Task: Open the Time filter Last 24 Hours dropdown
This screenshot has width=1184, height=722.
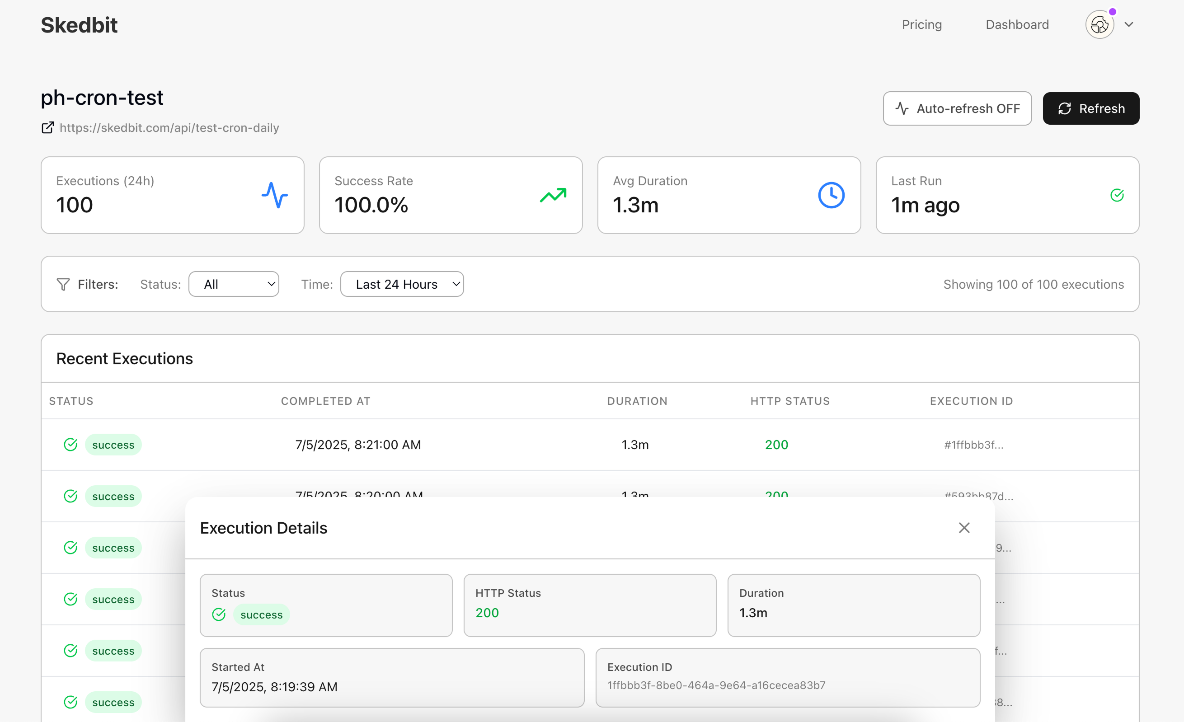Action: click(x=402, y=284)
